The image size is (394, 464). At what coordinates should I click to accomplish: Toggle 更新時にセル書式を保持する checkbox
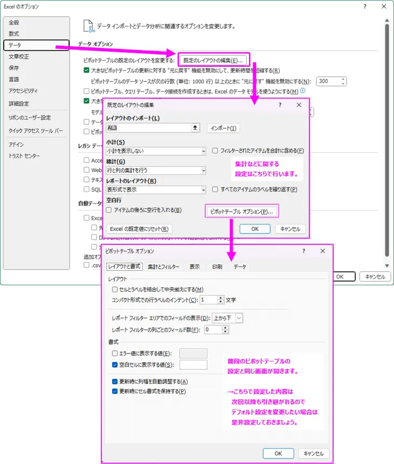point(115,391)
